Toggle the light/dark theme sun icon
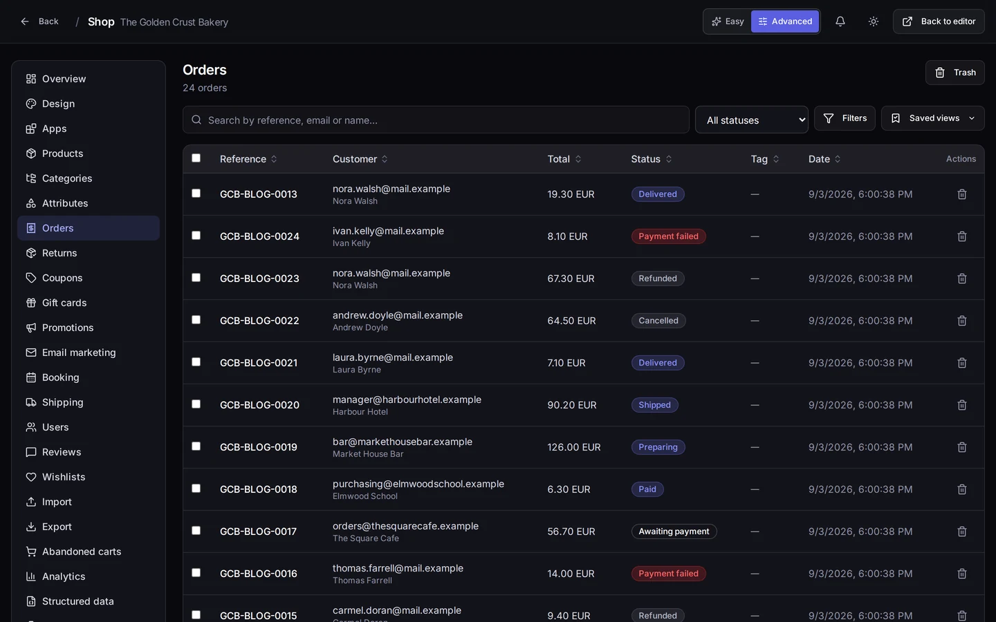 point(874,21)
